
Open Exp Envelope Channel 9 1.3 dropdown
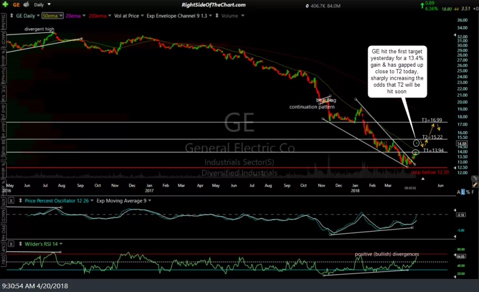(x=211, y=15)
